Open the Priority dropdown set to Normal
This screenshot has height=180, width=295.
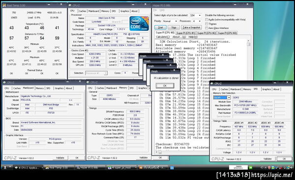pyautogui.click(x=170, y=21)
